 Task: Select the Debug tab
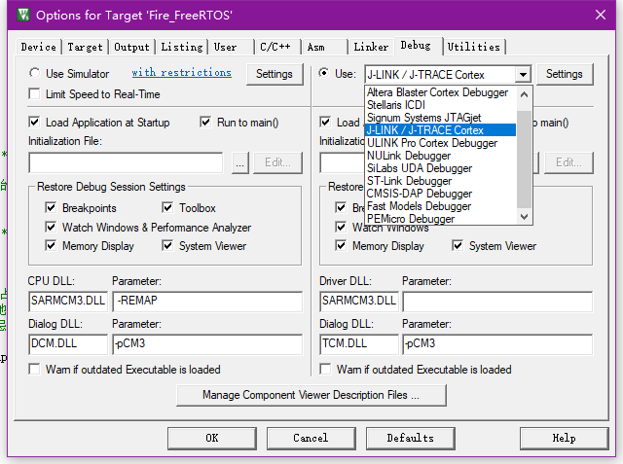417,46
